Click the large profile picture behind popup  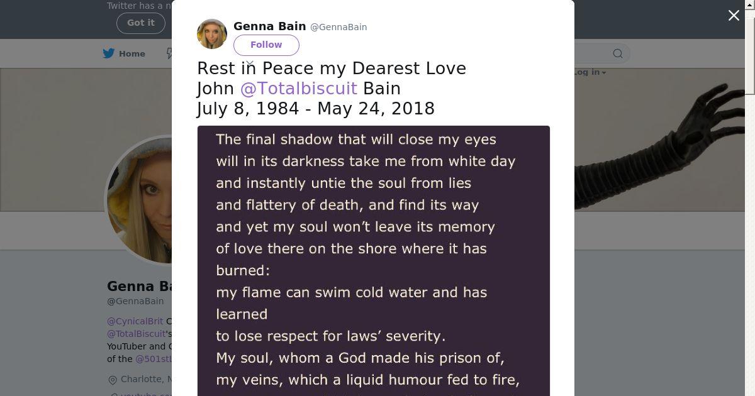(x=140, y=201)
